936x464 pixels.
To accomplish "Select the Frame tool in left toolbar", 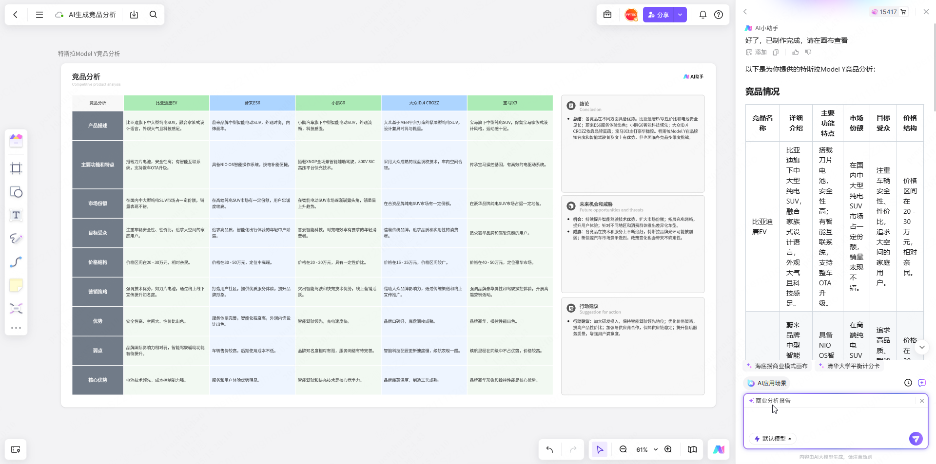I will [16, 168].
